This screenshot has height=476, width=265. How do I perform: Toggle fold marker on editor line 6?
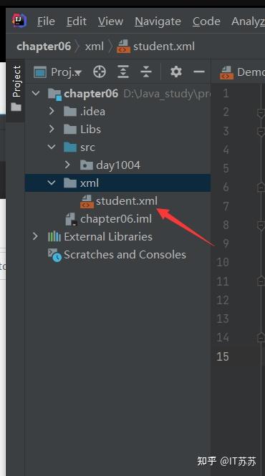261,188
